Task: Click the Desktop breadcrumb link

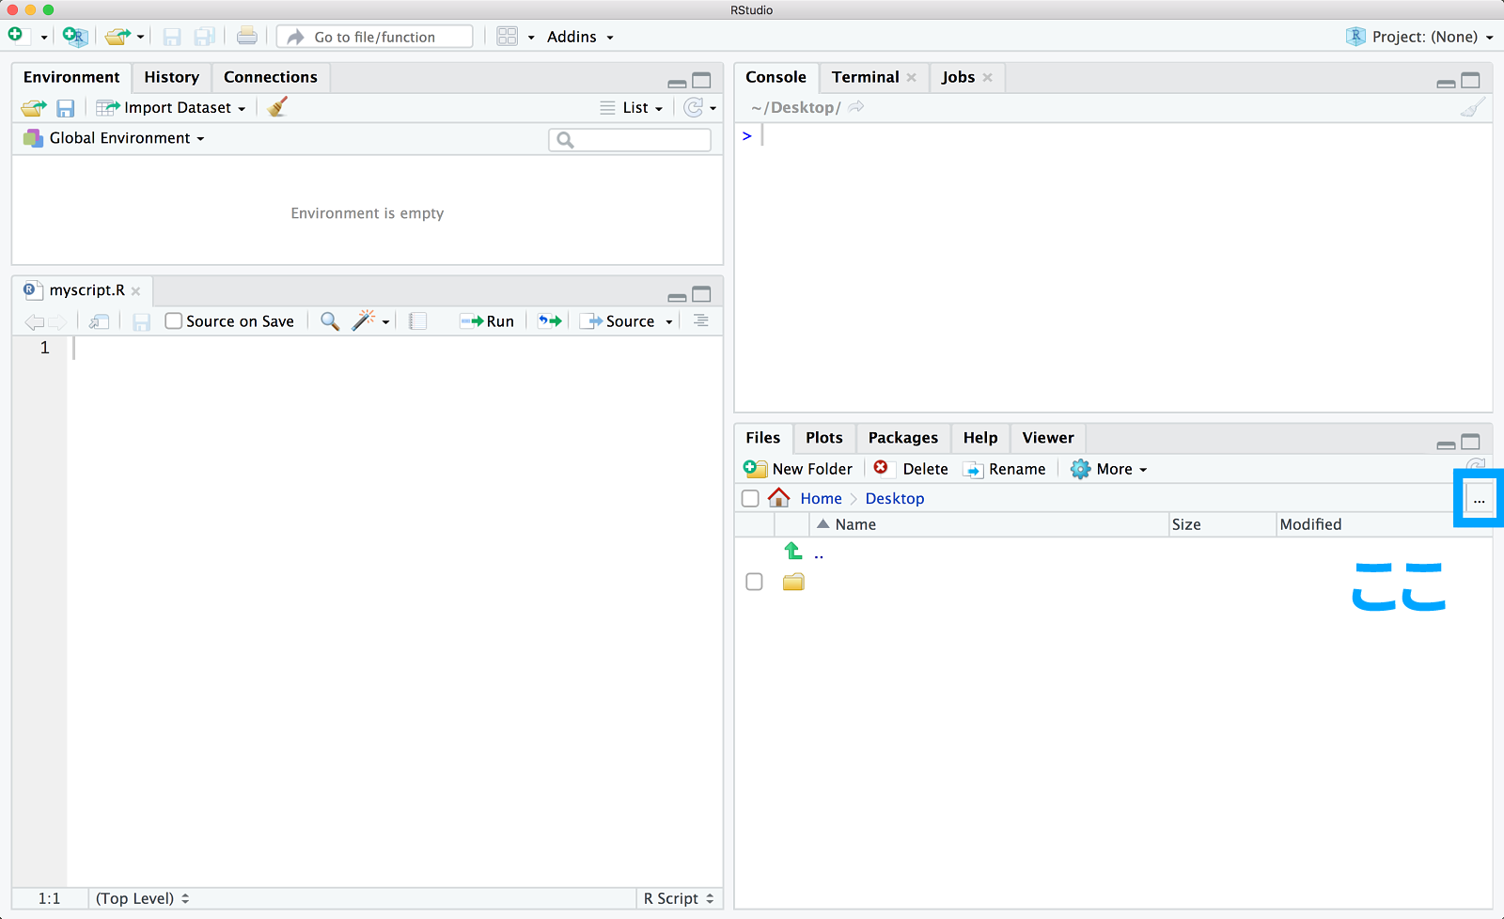Action: [x=894, y=498]
